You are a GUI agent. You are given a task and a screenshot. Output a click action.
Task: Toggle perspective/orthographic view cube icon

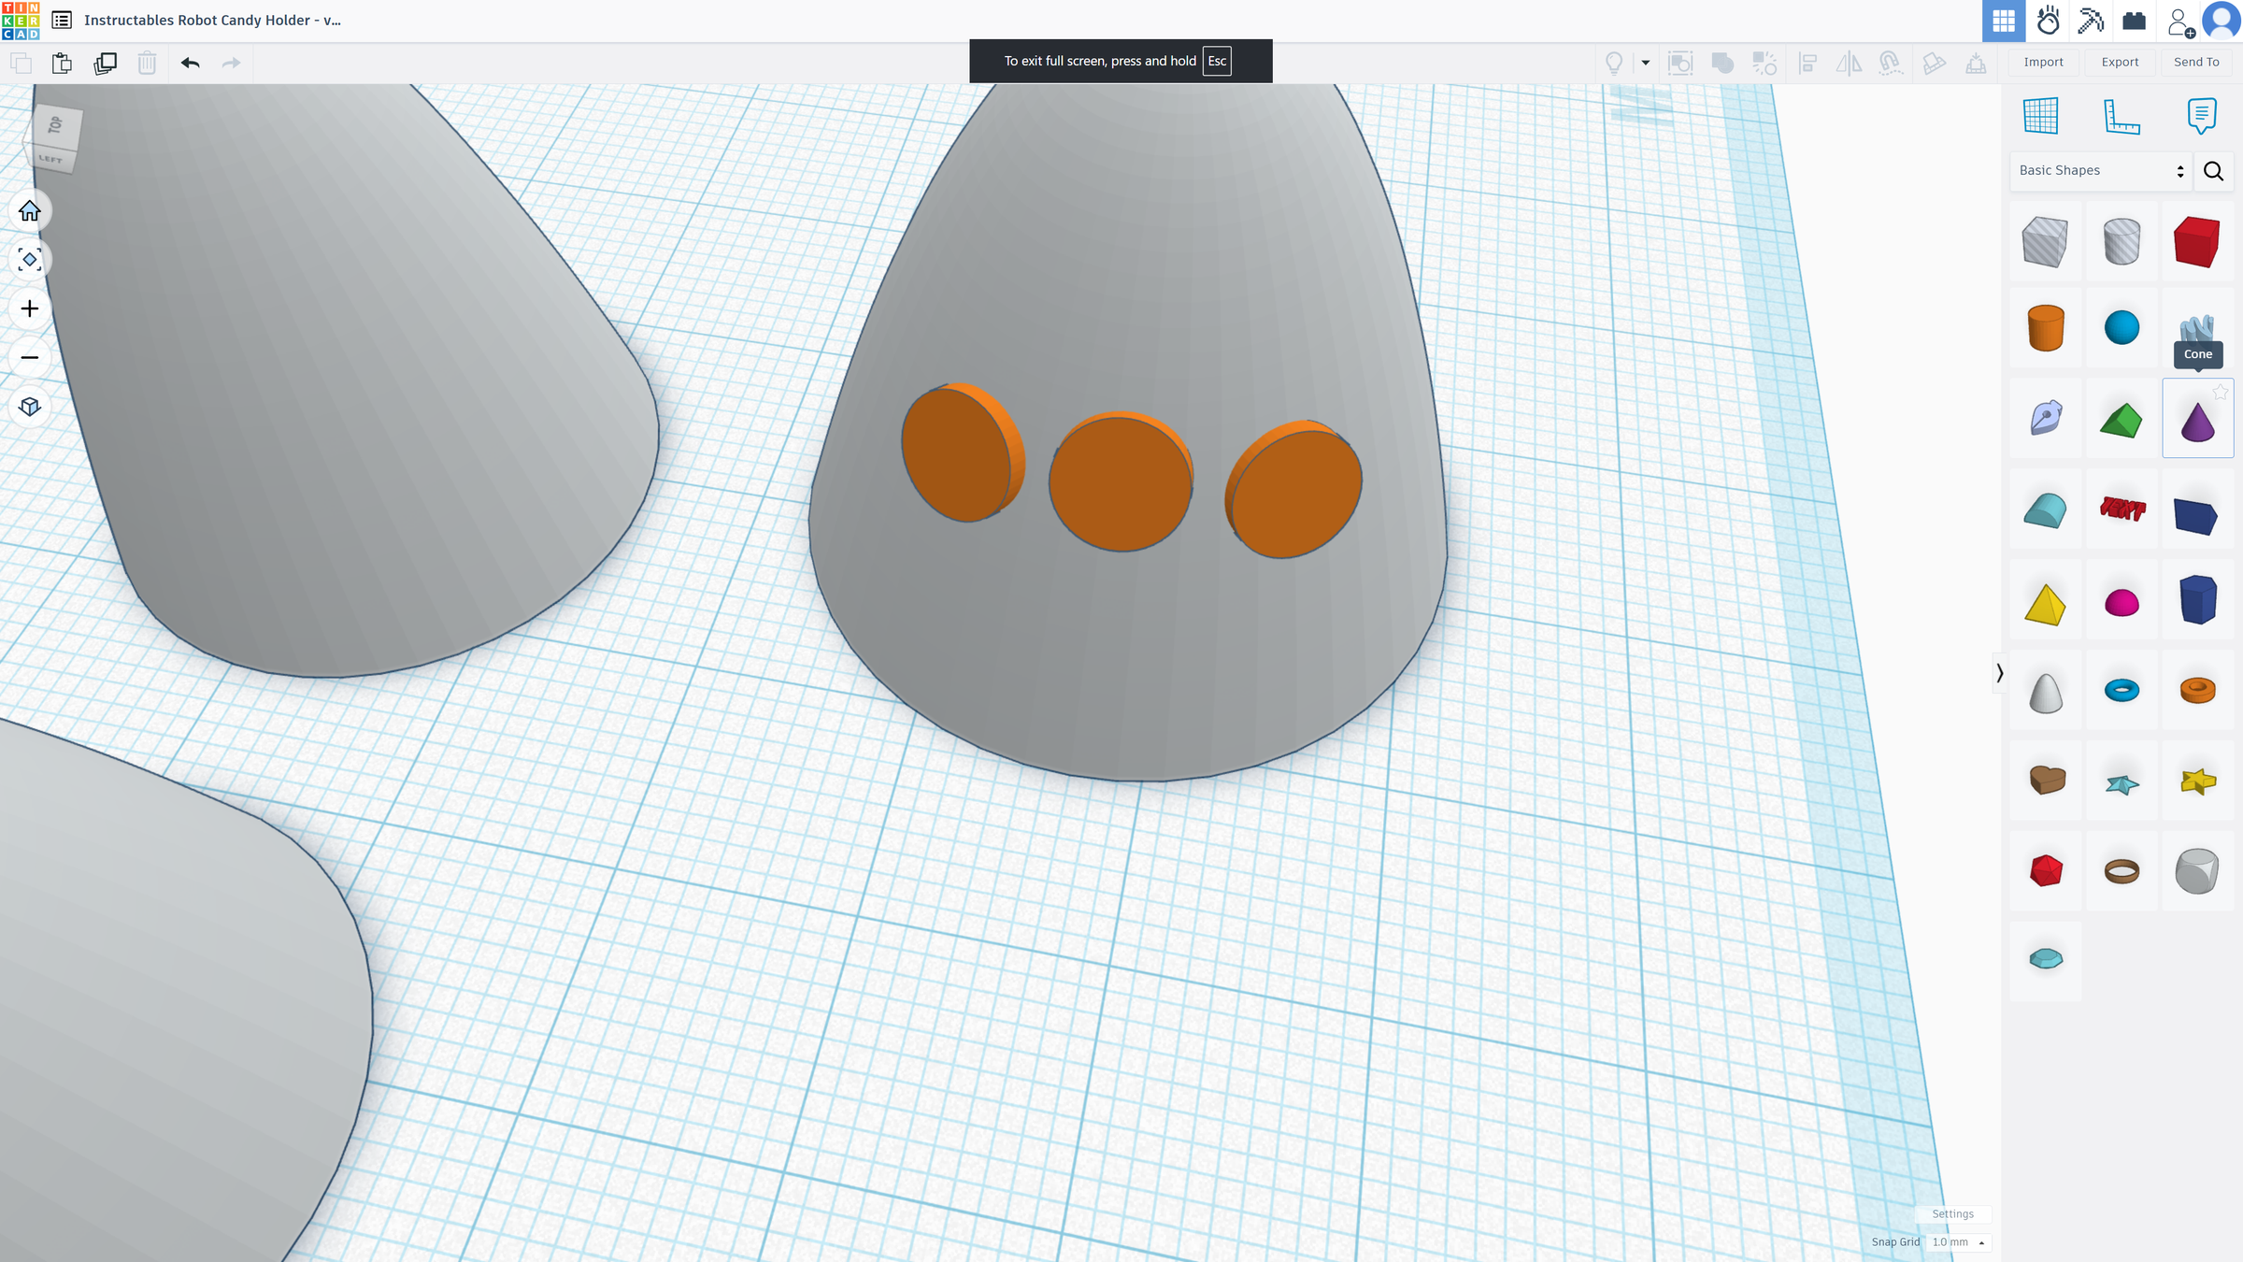[30, 406]
